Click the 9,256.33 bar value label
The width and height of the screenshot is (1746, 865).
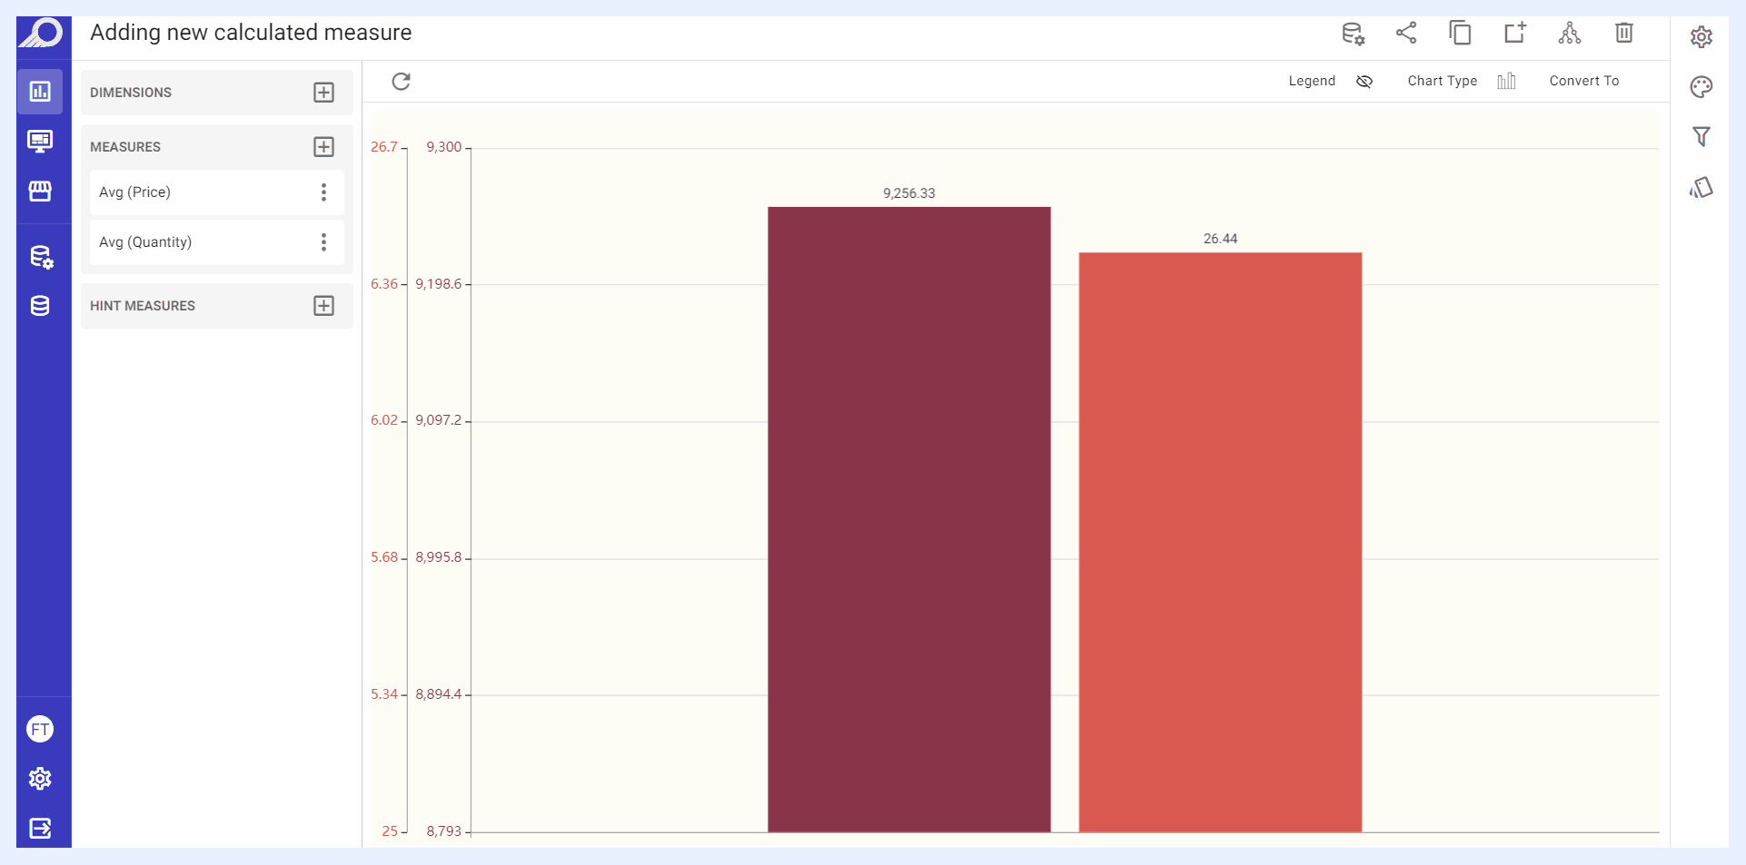pyautogui.click(x=909, y=193)
